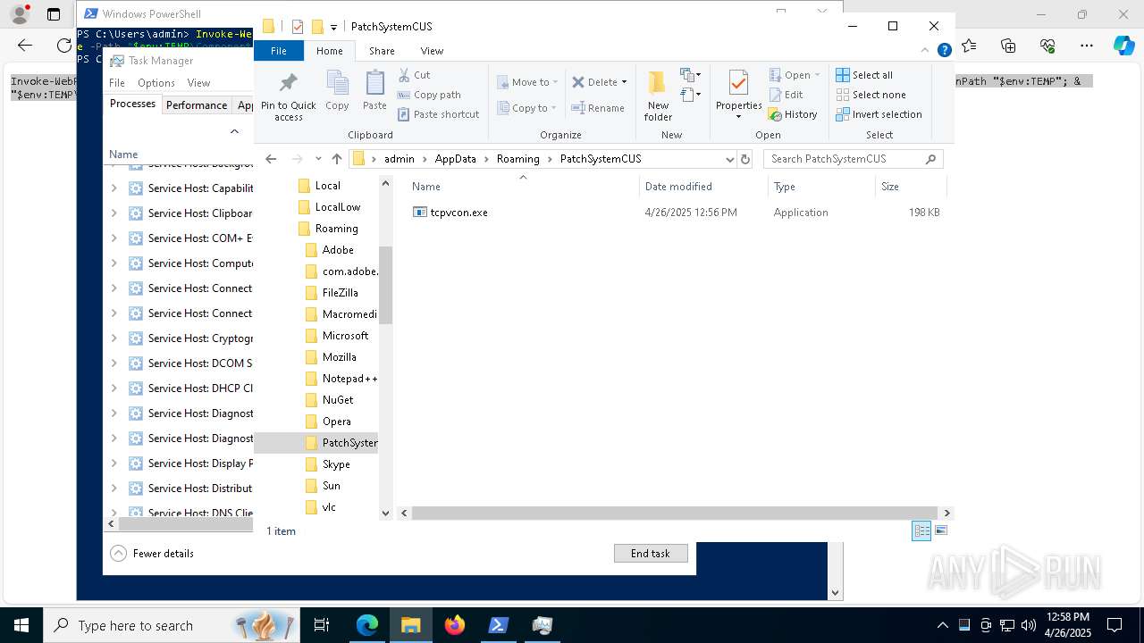This screenshot has height=643, width=1144.
Task: Sort files by Size column
Action: 910,187
